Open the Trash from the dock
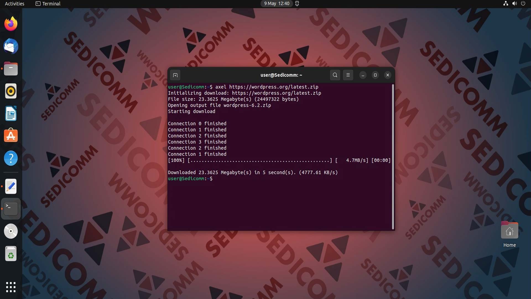The width and height of the screenshot is (531, 299). tap(11, 254)
